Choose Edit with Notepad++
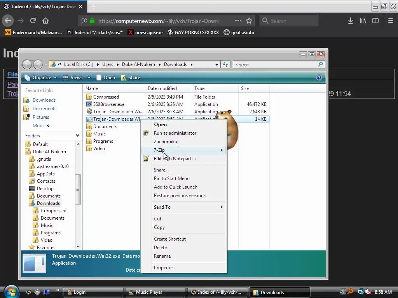Screen dimensions: 398x298 (175, 159)
